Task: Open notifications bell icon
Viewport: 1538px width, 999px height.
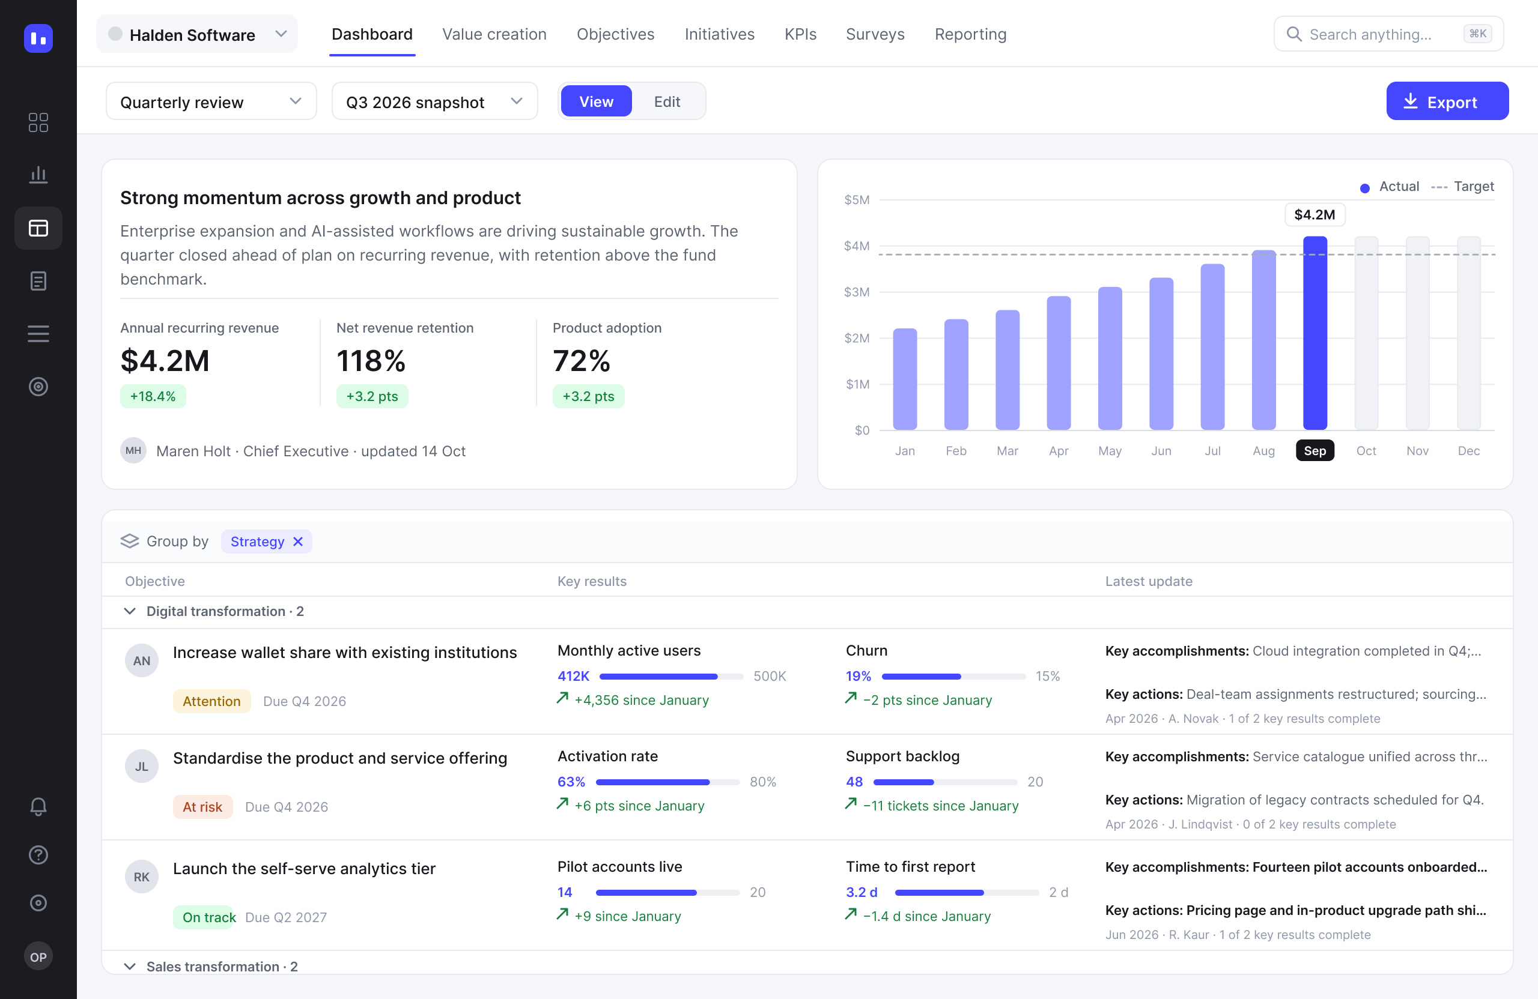Action: (38, 806)
